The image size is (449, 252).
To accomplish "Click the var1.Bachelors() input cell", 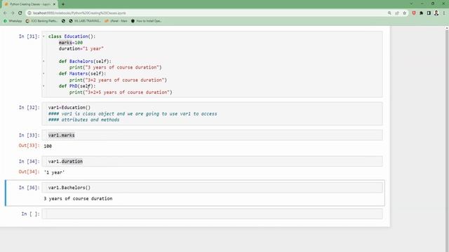I will coord(212,188).
